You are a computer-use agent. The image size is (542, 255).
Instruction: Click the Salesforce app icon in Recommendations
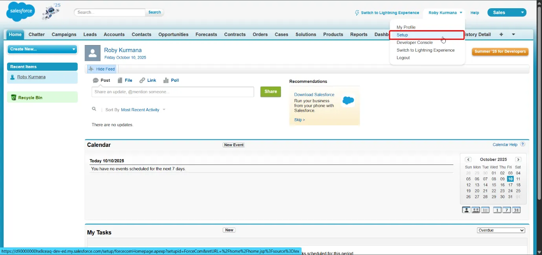point(348,100)
